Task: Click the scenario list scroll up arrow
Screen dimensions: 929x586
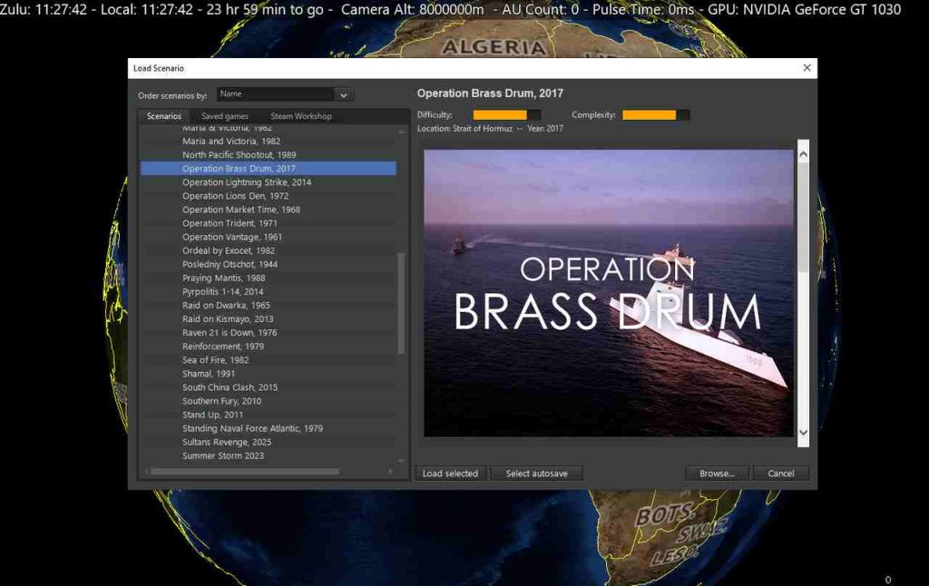Action: point(401,131)
